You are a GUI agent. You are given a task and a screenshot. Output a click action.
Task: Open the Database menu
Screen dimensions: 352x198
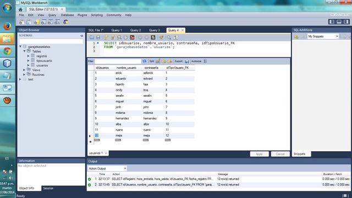pos(67,15)
